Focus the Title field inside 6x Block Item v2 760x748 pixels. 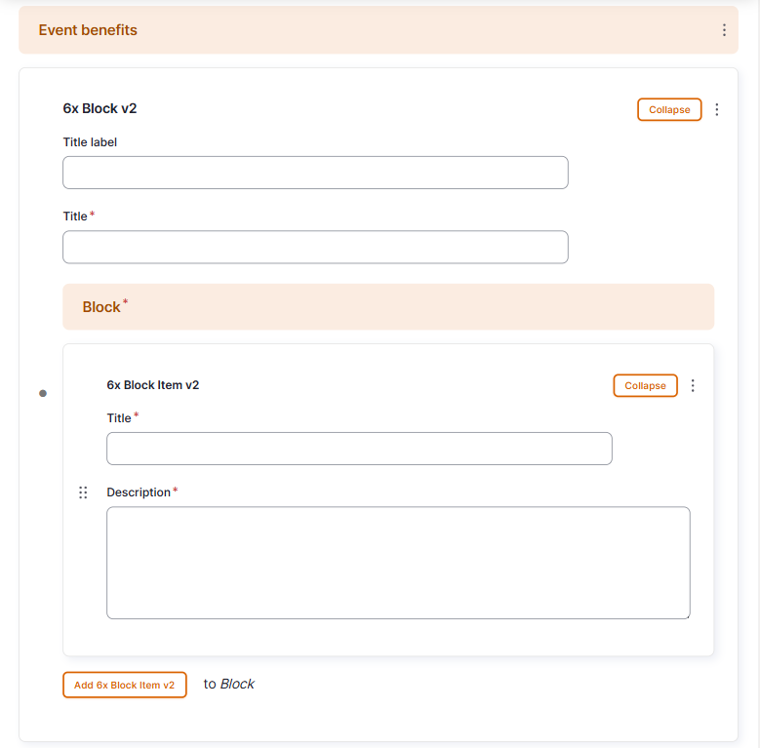tap(359, 449)
